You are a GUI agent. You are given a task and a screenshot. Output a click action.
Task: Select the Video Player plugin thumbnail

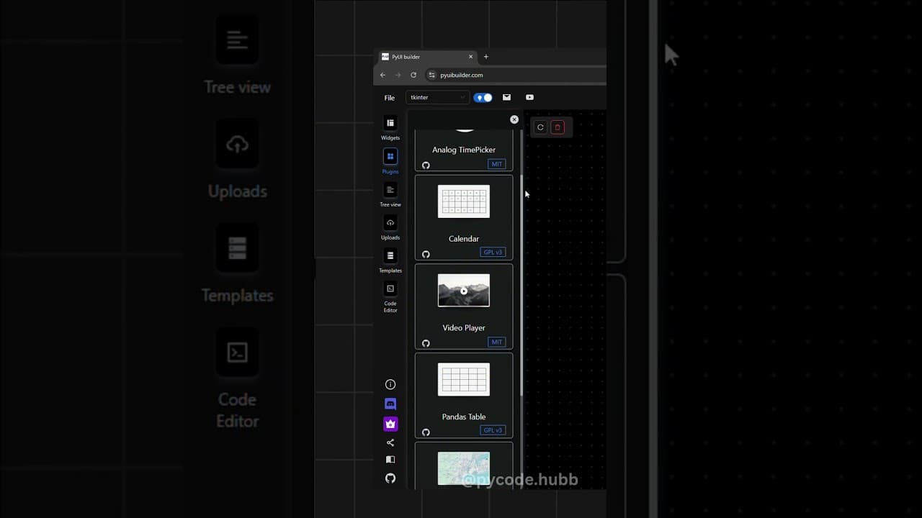(x=464, y=291)
